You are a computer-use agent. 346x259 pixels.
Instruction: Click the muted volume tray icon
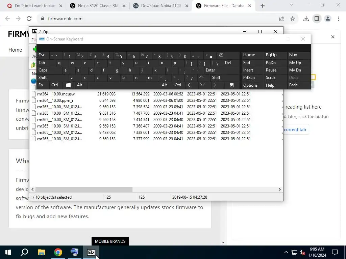pos(302,252)
